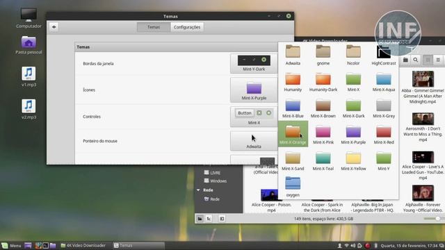
Task: Open the user account tray icon
Action: (x=339, y=245)
